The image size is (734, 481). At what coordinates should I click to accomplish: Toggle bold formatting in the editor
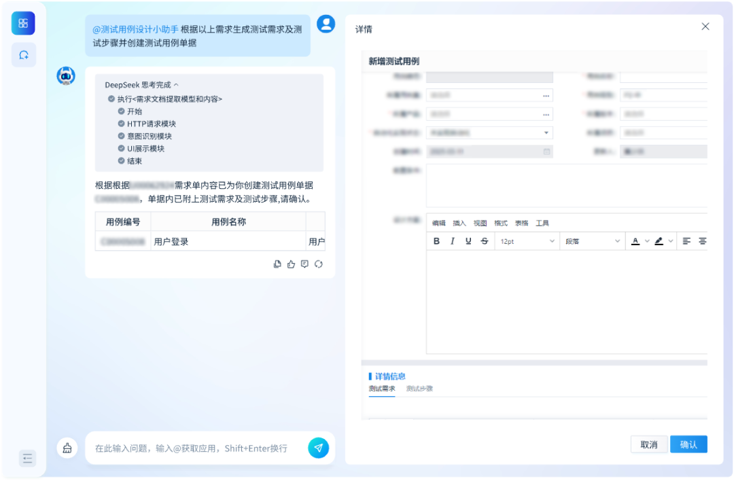coord(436,240)
